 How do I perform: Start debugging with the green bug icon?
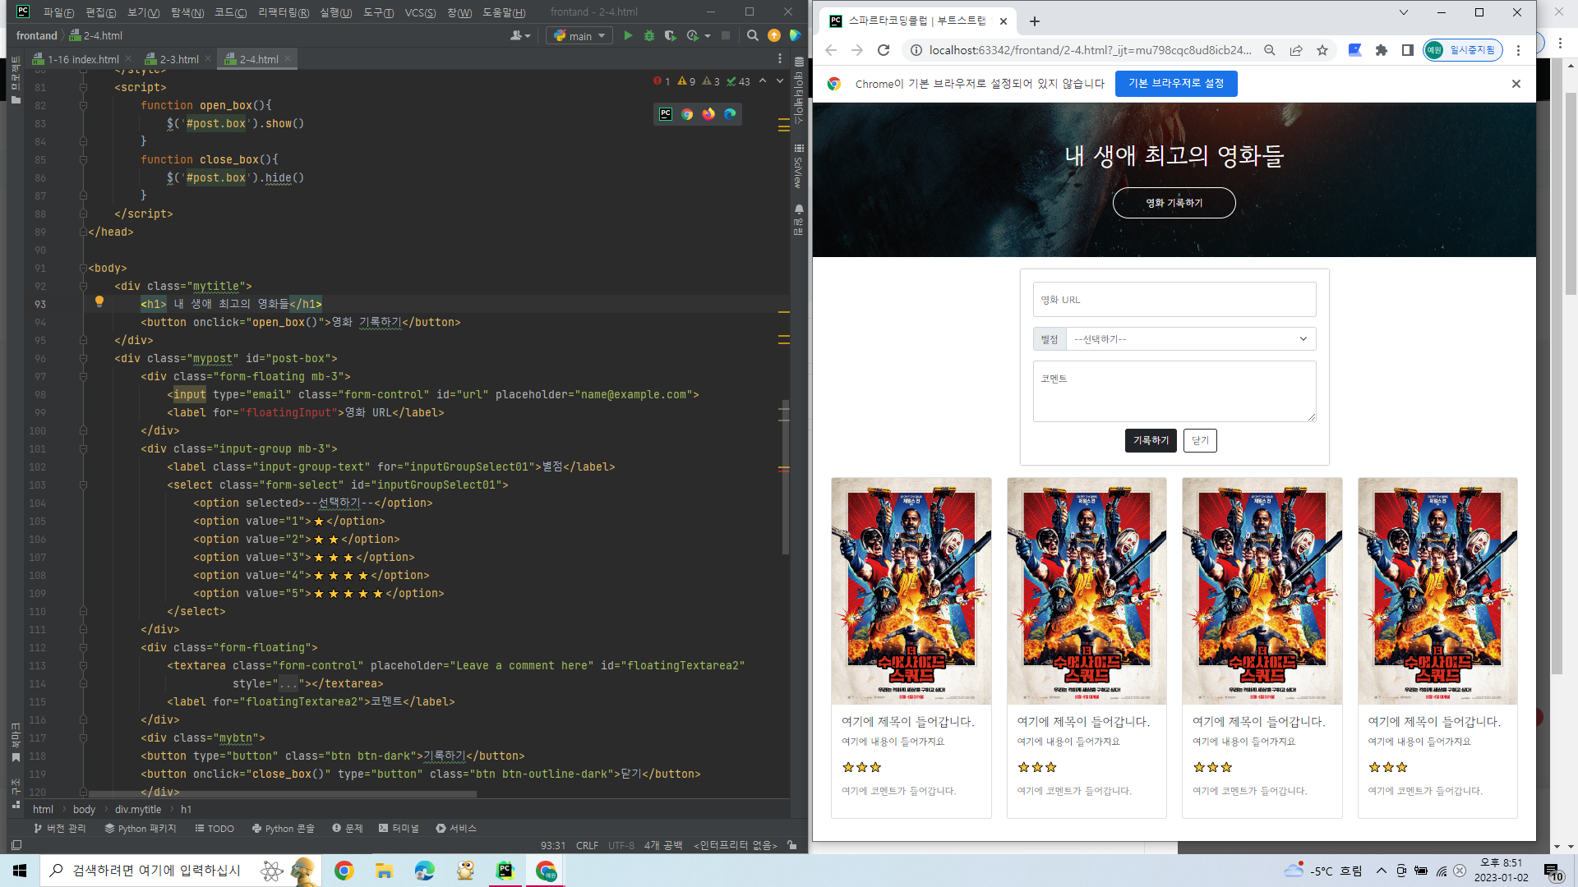click(649, 35)
